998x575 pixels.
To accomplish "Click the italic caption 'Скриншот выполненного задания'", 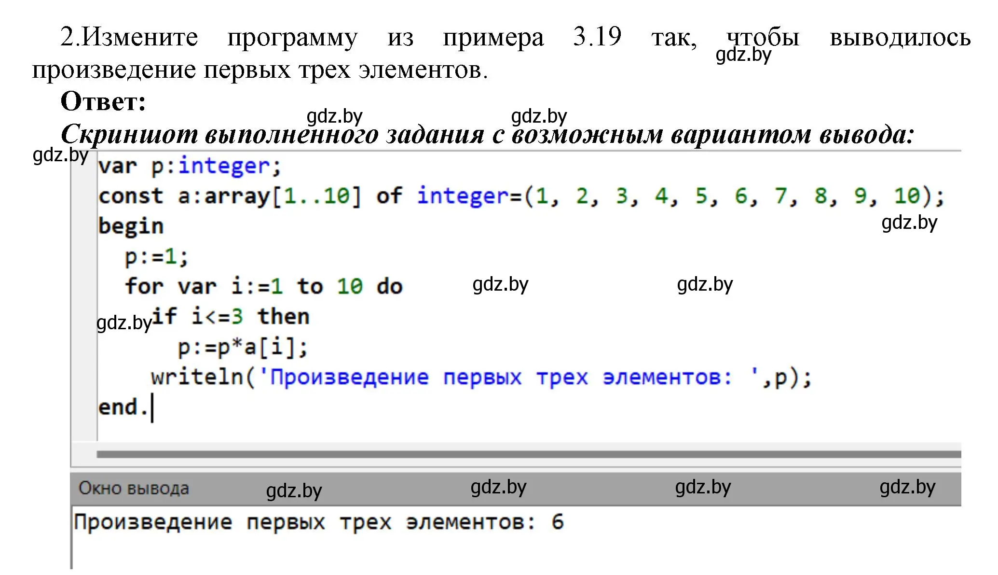I will 273,134.
